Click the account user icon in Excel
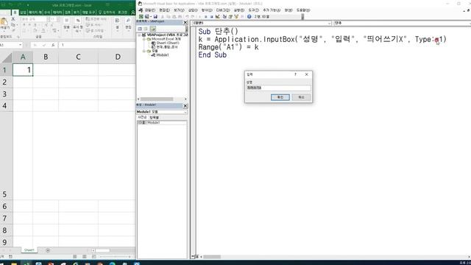Image resolution: width=471 pixels, height=265 pixels. point(132,13)
